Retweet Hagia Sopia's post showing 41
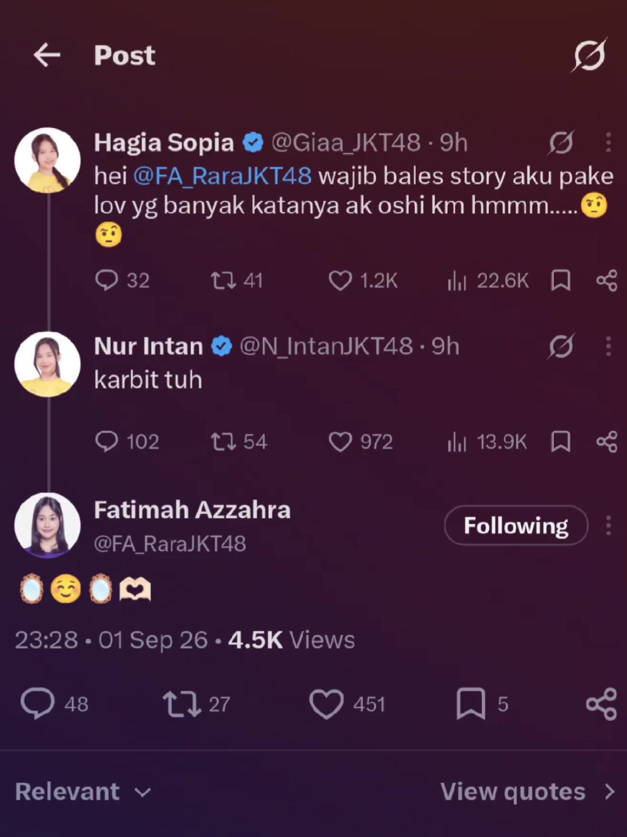The image size is (627, 837). click(236, 280)
